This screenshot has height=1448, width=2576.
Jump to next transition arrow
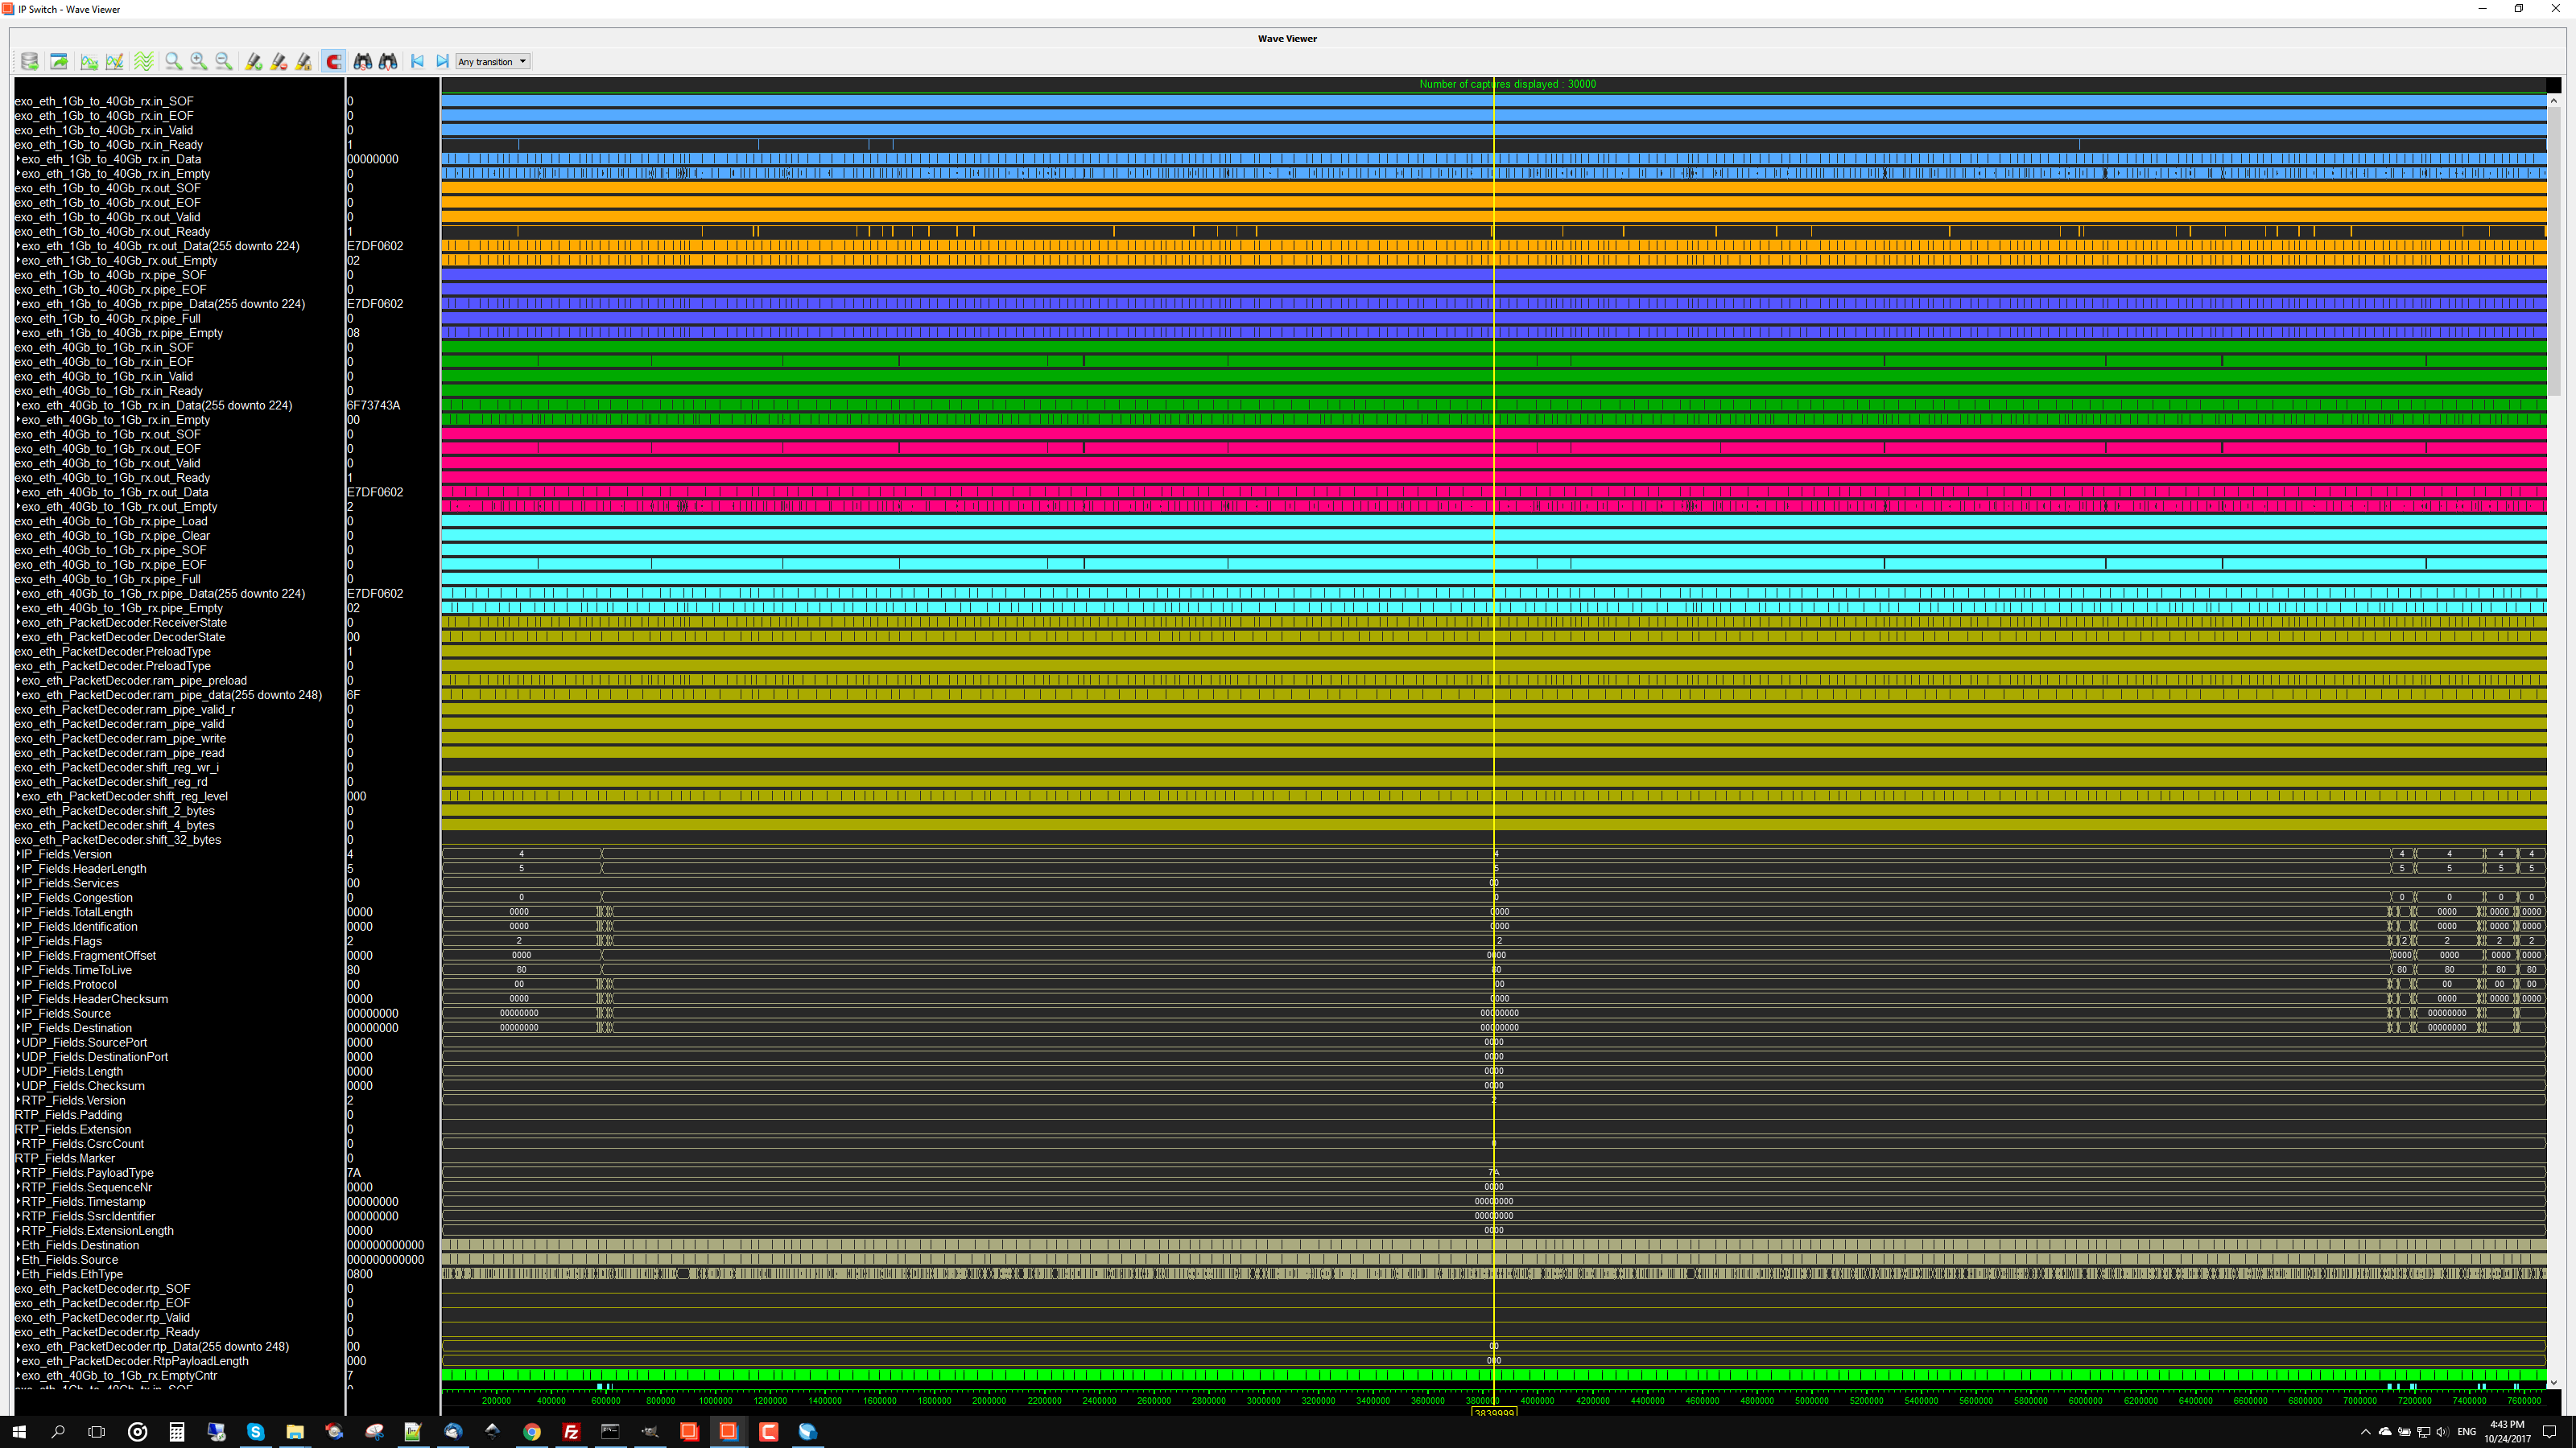pyautogui.click(x=442, y=62)
